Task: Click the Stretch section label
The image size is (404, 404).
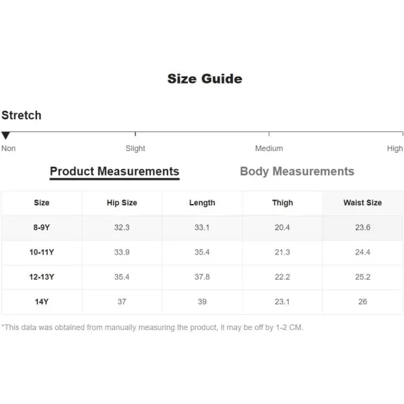Action: pyautogui.click(x=22, y=115)
